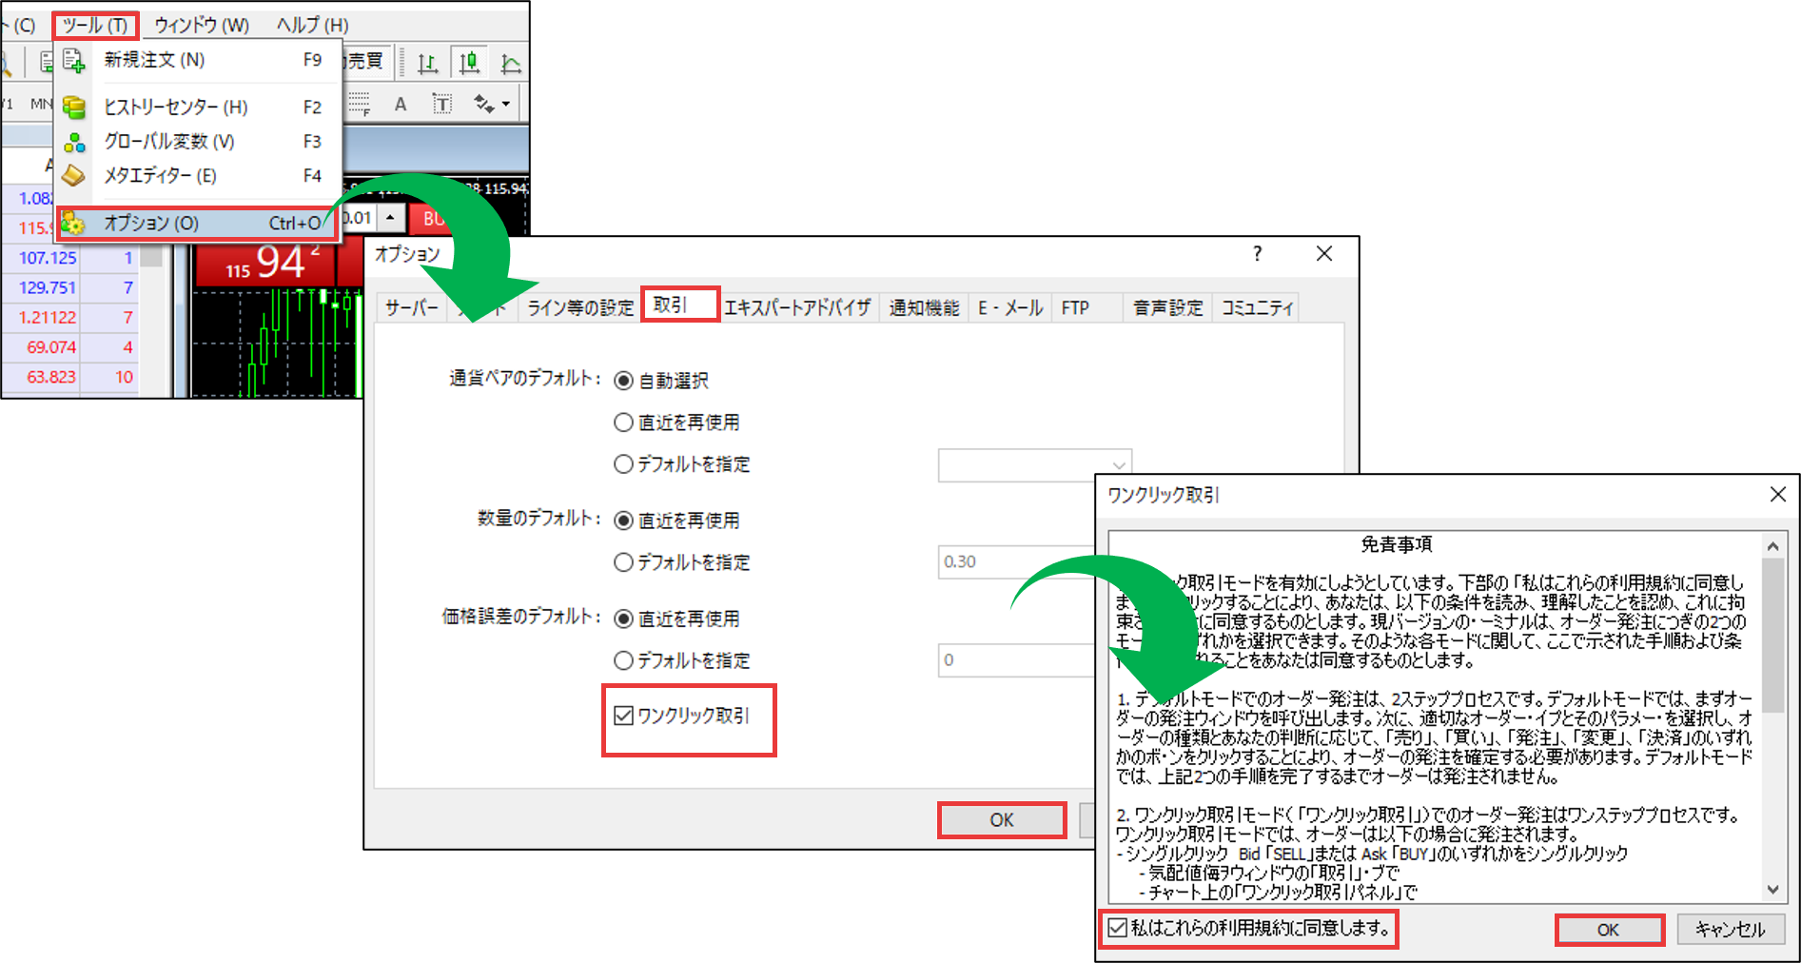The height and width of the screenshot is (963, 1801).
Task: Choose 新規注文 (N) from Tools menu
Action: click(x=198, y=60)
